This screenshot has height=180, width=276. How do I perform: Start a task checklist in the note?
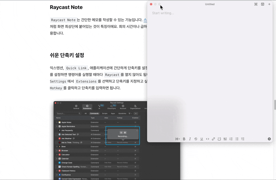point(243,139)
